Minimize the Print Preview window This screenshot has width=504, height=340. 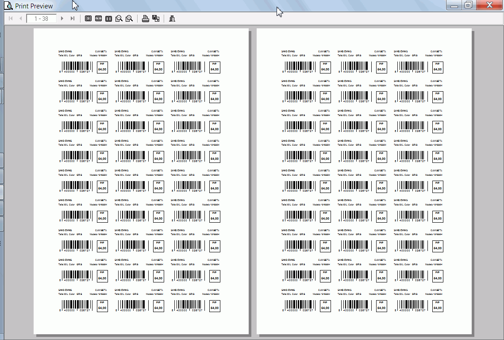[x=454, y=5]
